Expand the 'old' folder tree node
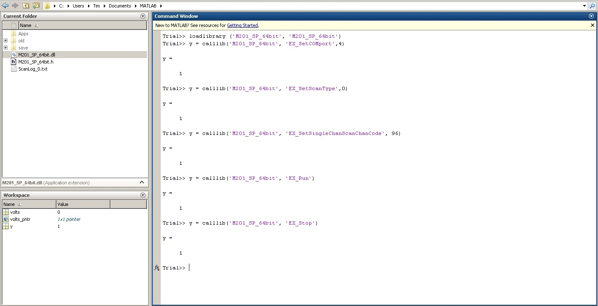 coord(5,41)
